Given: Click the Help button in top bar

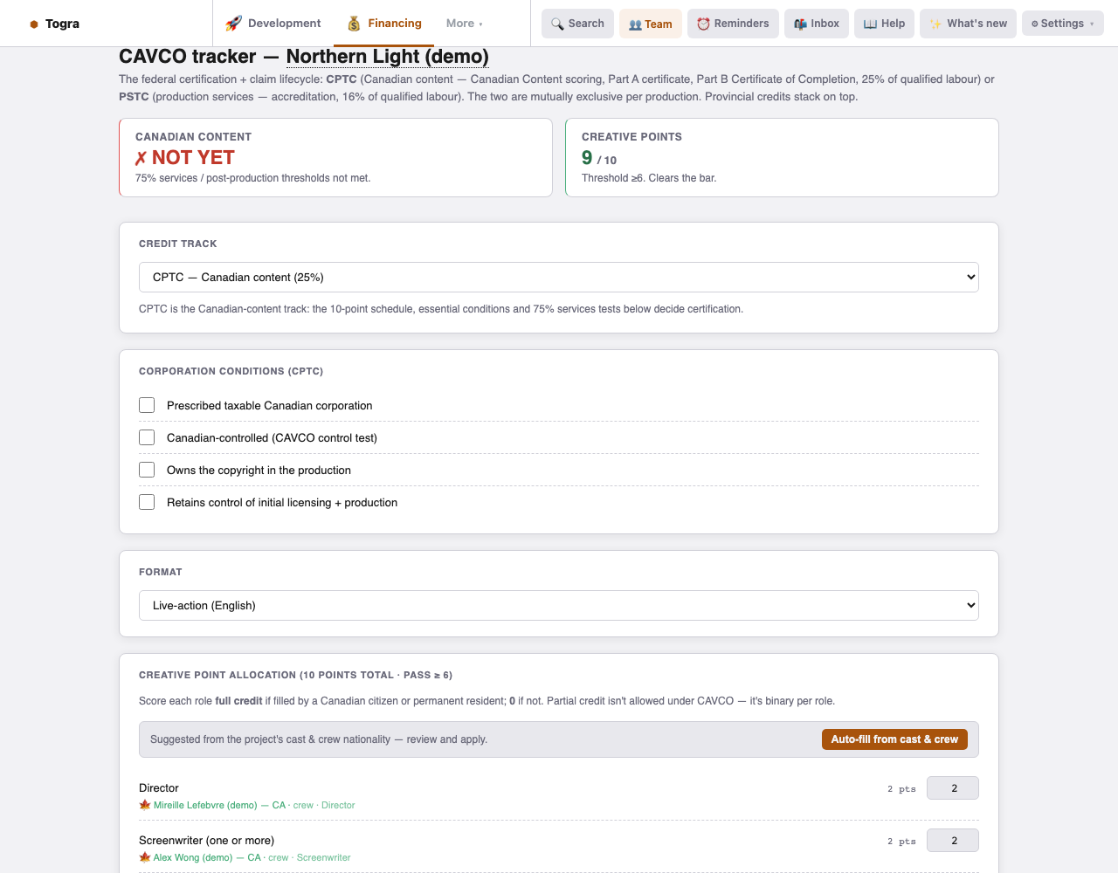Looking at the screenshot, I should (884, 24).
